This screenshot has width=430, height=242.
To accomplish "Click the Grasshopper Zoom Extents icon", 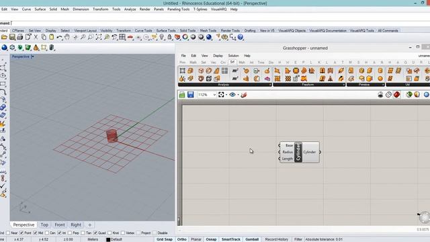I will (221, 95).
